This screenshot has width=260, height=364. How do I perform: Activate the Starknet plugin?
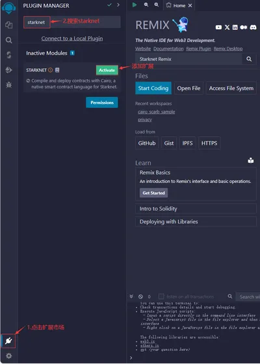point(107,70)
